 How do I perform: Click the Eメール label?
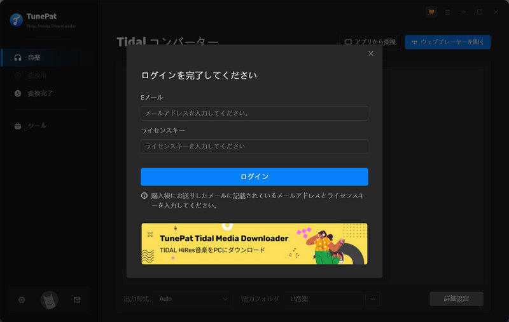(152, 97)
